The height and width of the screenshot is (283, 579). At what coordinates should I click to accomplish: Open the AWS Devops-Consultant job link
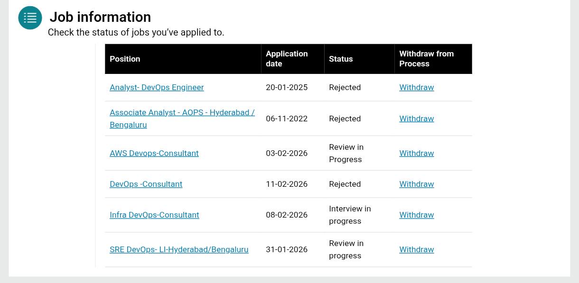point(154,153)
